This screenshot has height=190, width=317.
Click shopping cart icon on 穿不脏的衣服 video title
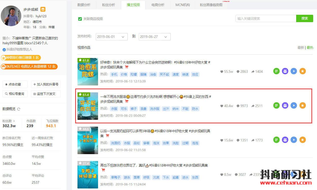point(127,101)
